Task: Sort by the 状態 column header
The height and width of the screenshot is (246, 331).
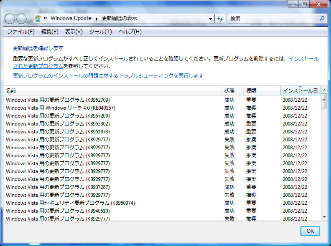Action: 233,91
